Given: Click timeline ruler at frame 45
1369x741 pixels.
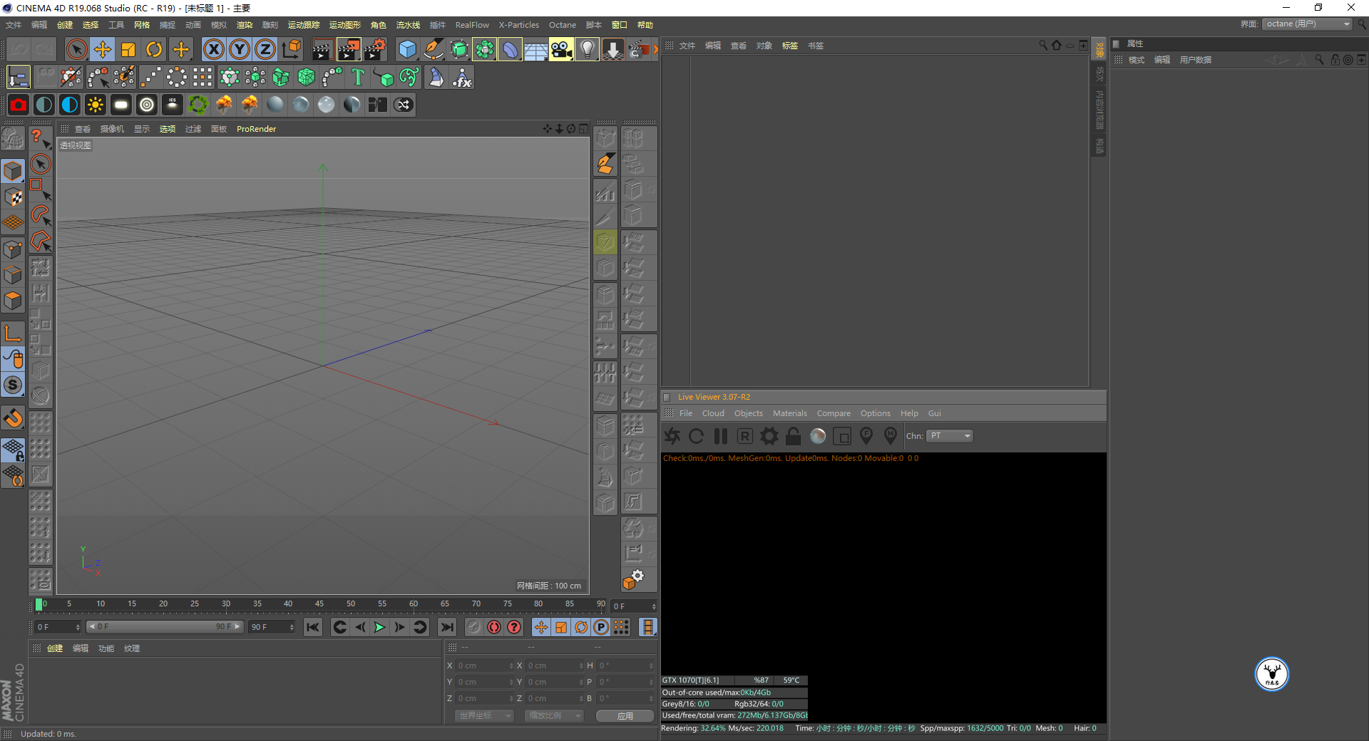Looking at the screenshot, I should (x=319, y=604).
